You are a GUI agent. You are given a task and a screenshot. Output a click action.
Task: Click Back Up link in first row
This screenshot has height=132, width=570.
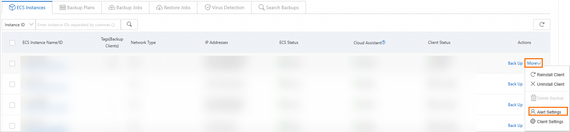(x=515, y=63)
